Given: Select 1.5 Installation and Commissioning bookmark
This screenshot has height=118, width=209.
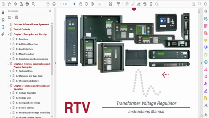Looking at the screenshot, I should point(32,59).
